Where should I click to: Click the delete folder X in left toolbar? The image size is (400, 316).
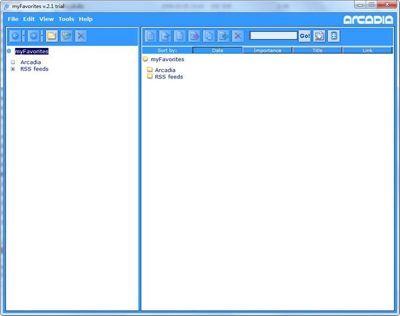tap(81, 36)
